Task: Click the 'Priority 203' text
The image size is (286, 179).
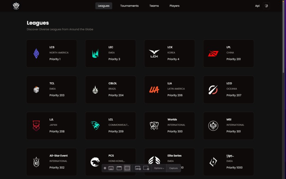Action: 57,95
